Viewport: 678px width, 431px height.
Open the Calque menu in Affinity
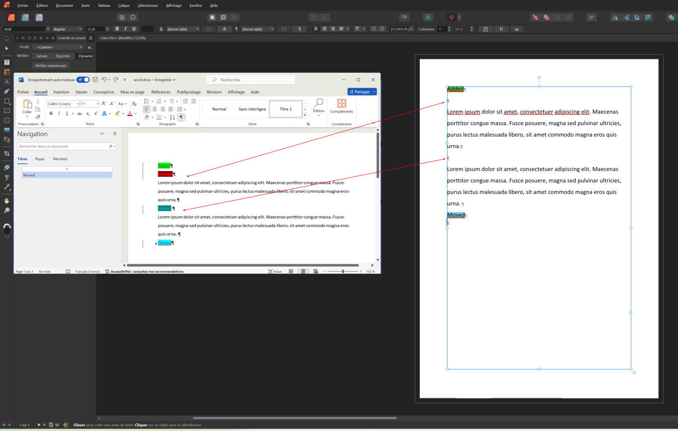(124, 5)
